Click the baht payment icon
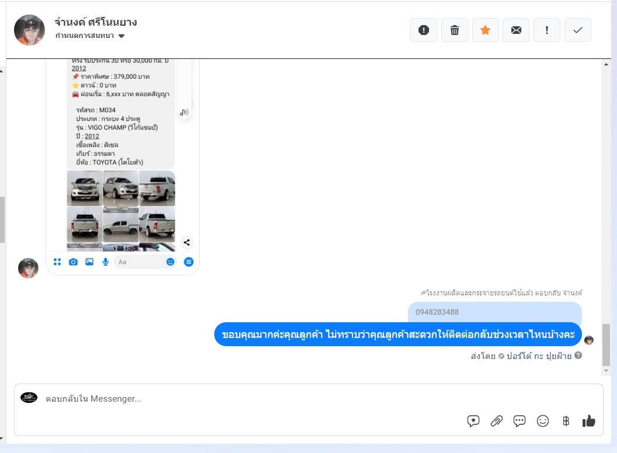Viewport: 617px width, 453px height. tap(566, 421)
